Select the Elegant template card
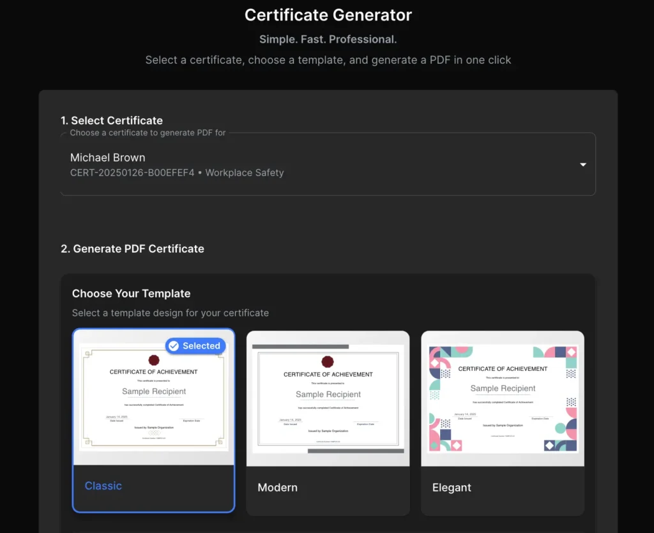 [503, 421]
